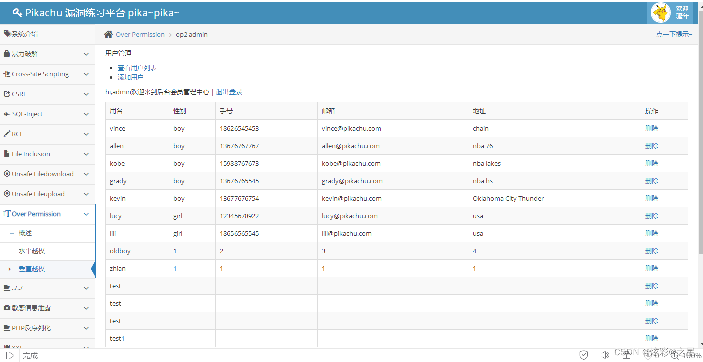Delete the kevin user row
703x362 pixels.
click(652, 198)
